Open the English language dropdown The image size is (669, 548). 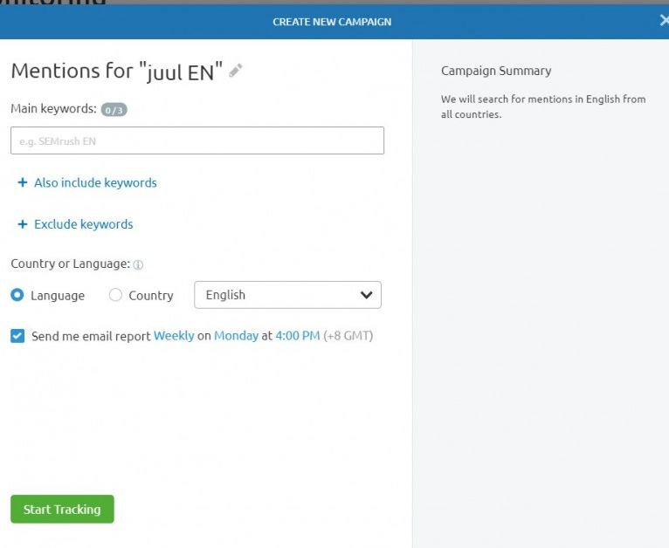[287, 295]
